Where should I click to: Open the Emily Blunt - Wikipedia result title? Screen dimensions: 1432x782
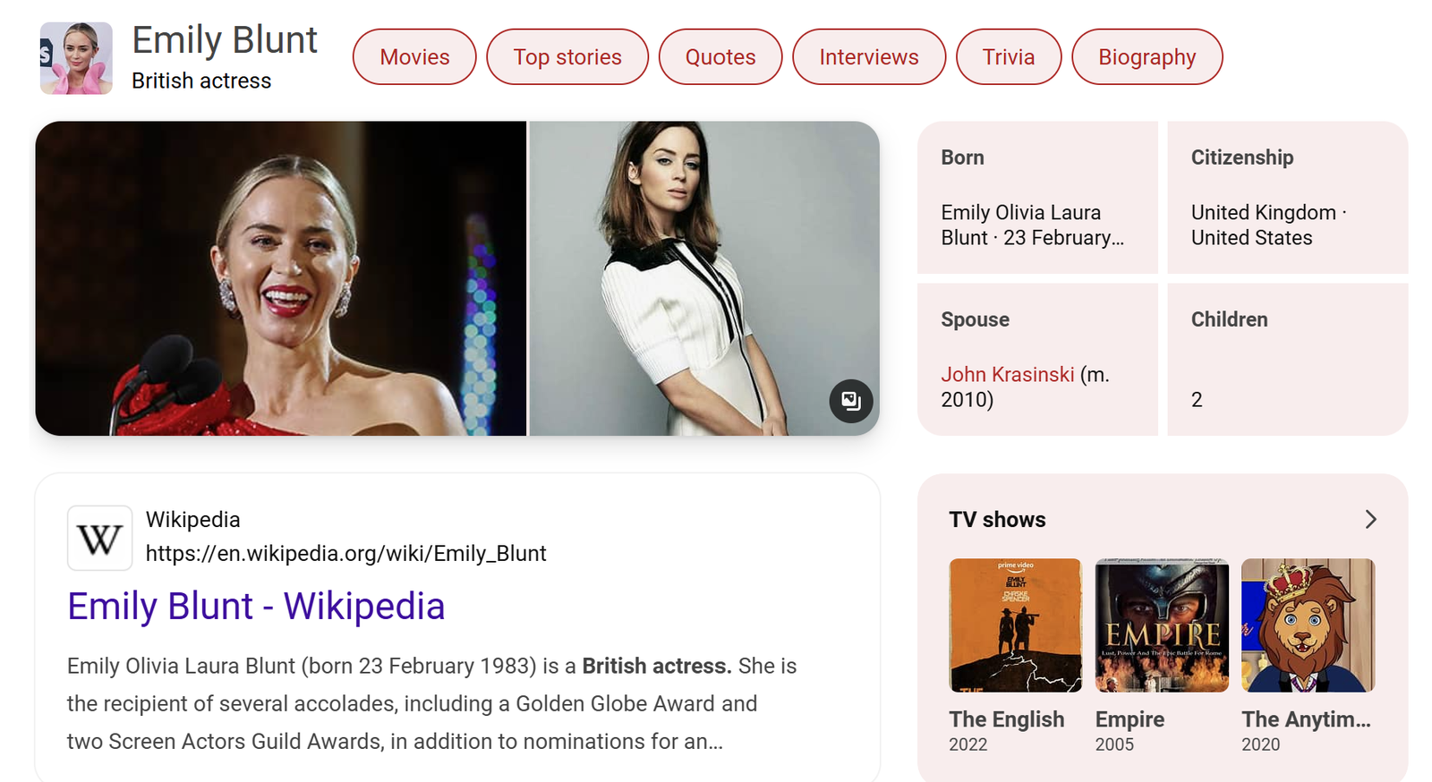tap(256, 607)
